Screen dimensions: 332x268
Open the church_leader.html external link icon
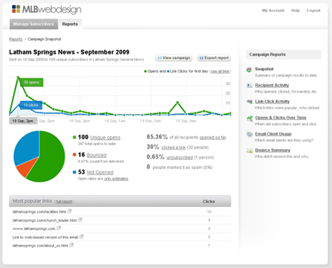coord(80,220)
